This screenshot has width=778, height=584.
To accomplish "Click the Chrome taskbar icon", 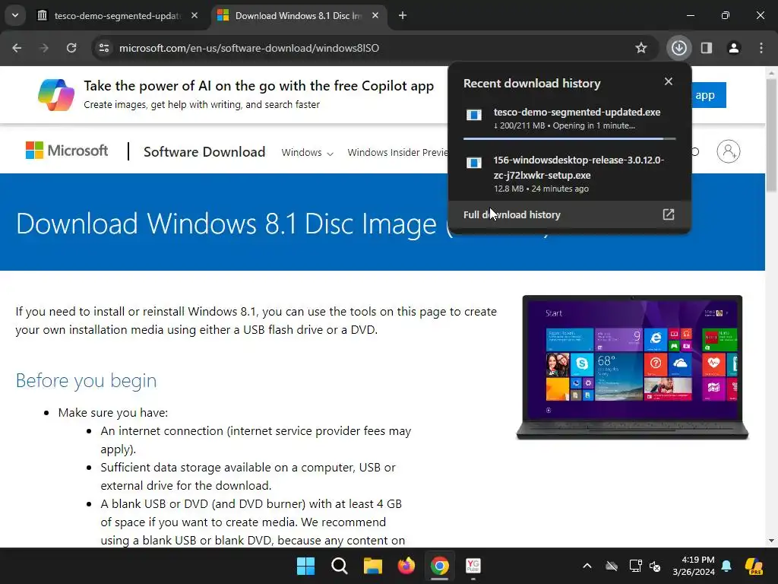I will 440,566.
